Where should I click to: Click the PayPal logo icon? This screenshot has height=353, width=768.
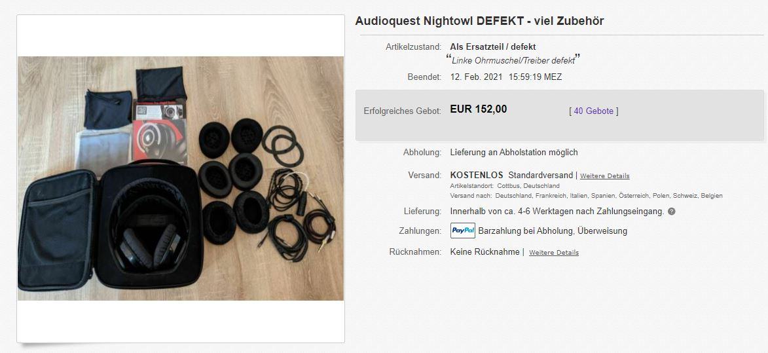(x=463, y=231)
